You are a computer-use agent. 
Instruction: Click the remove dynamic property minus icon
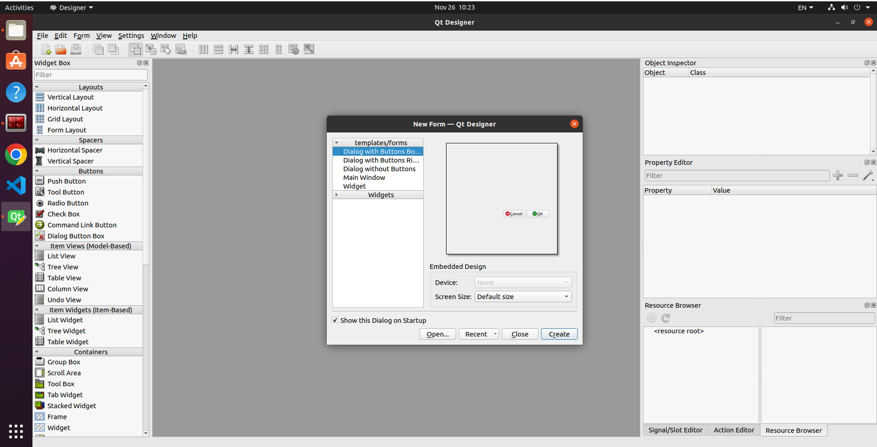point(853,176)
